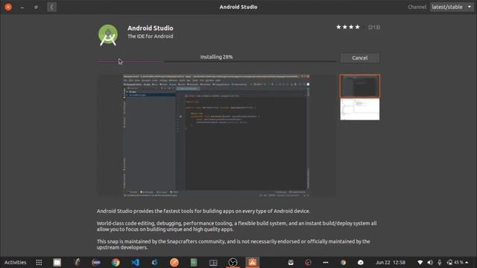Image resolution: width=477 pixels, height=268 pixels.
Task: Click the Android Studio app logo
Action: 108,35
